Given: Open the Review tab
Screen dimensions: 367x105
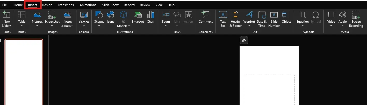Looking at the screenshot, I should (145, 5).
